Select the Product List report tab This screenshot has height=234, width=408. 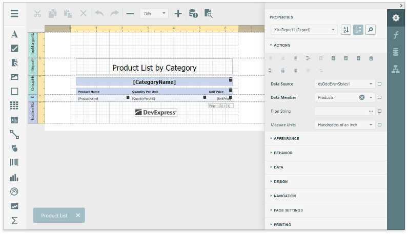tap(54, 216)
